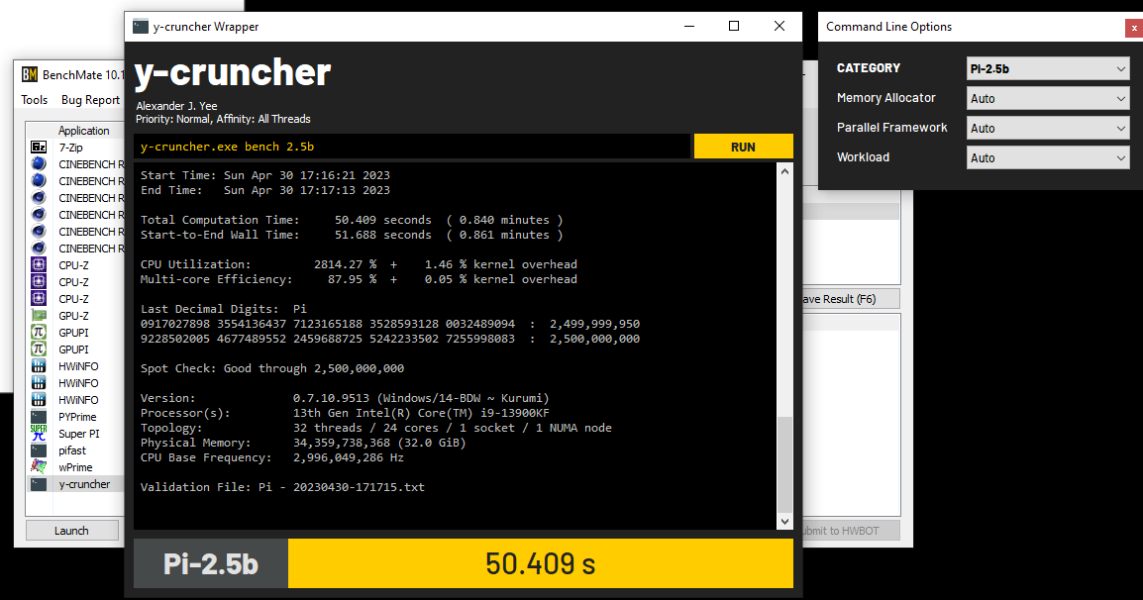Open the Workload dropdown
Screen dimensions: 1143x600
(x=1048, y=157)
